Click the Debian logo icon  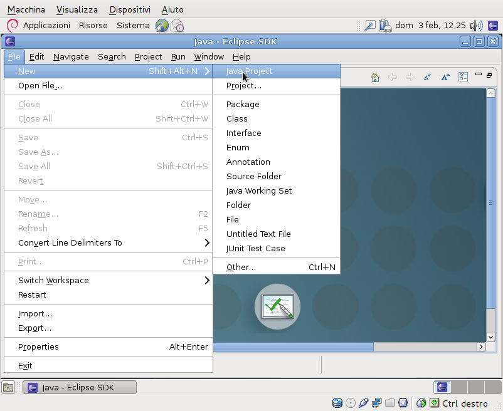(12, 26)
